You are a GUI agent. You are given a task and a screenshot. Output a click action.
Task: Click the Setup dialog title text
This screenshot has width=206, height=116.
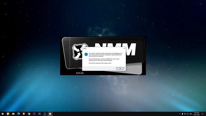(85, 49)
